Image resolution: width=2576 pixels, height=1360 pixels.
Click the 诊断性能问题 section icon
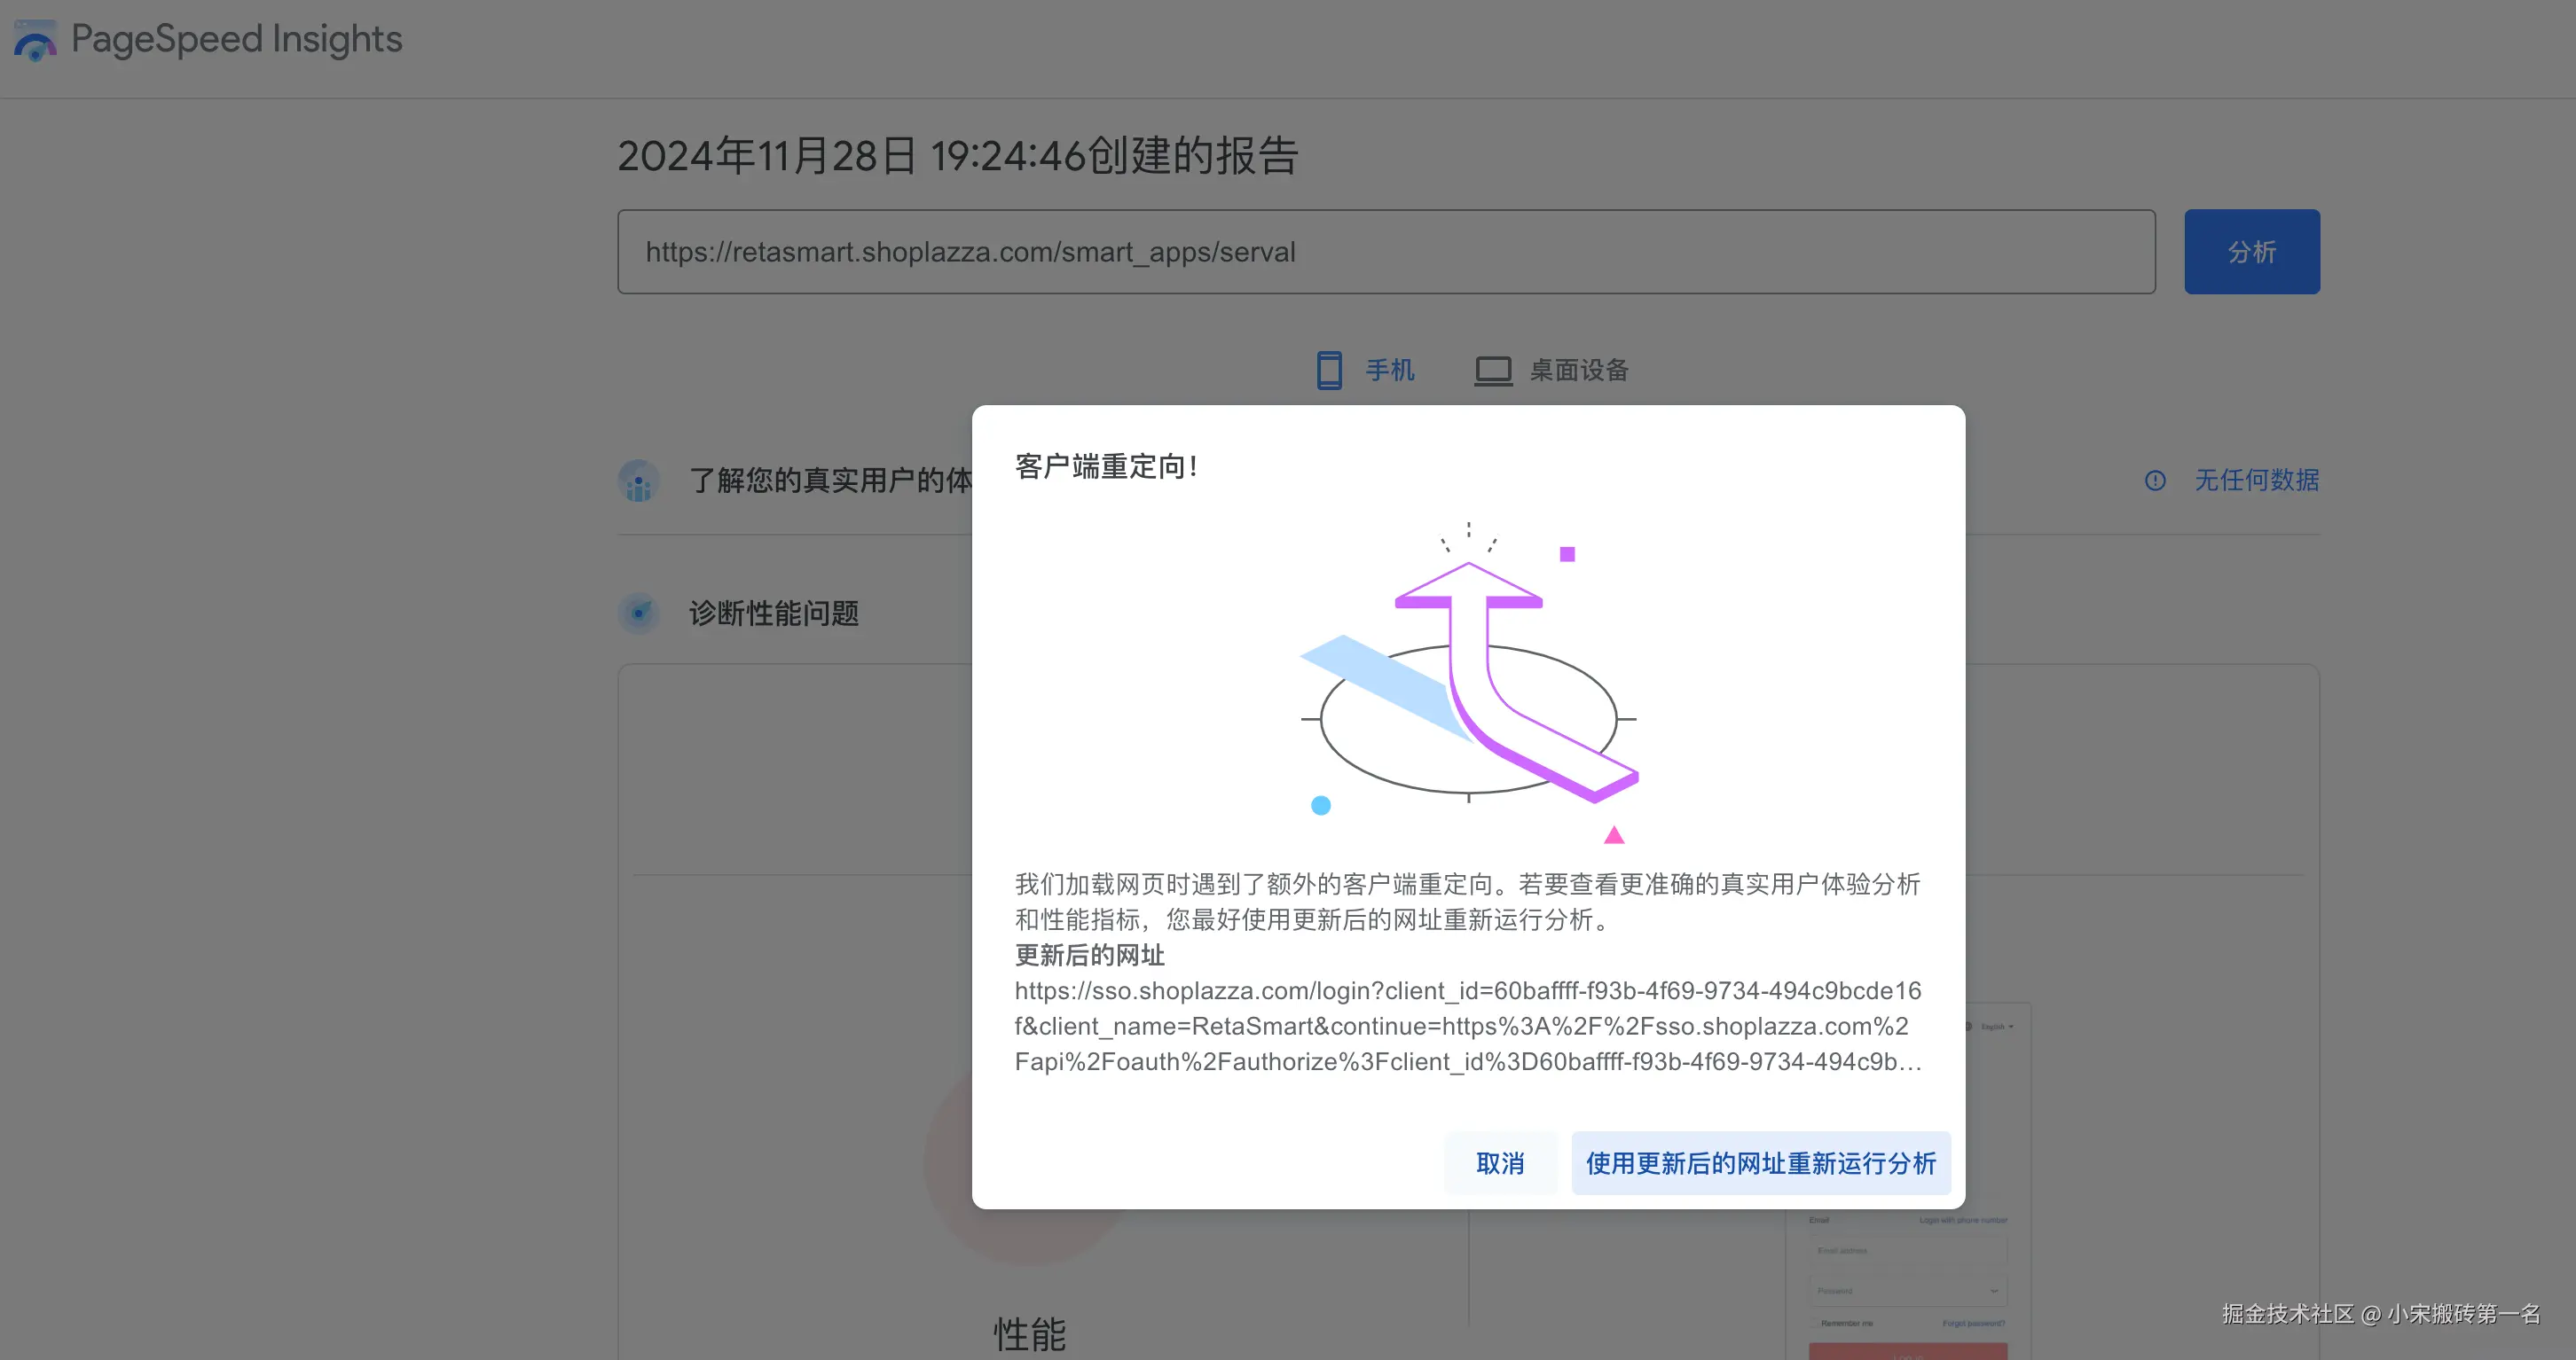coord(639,613)
